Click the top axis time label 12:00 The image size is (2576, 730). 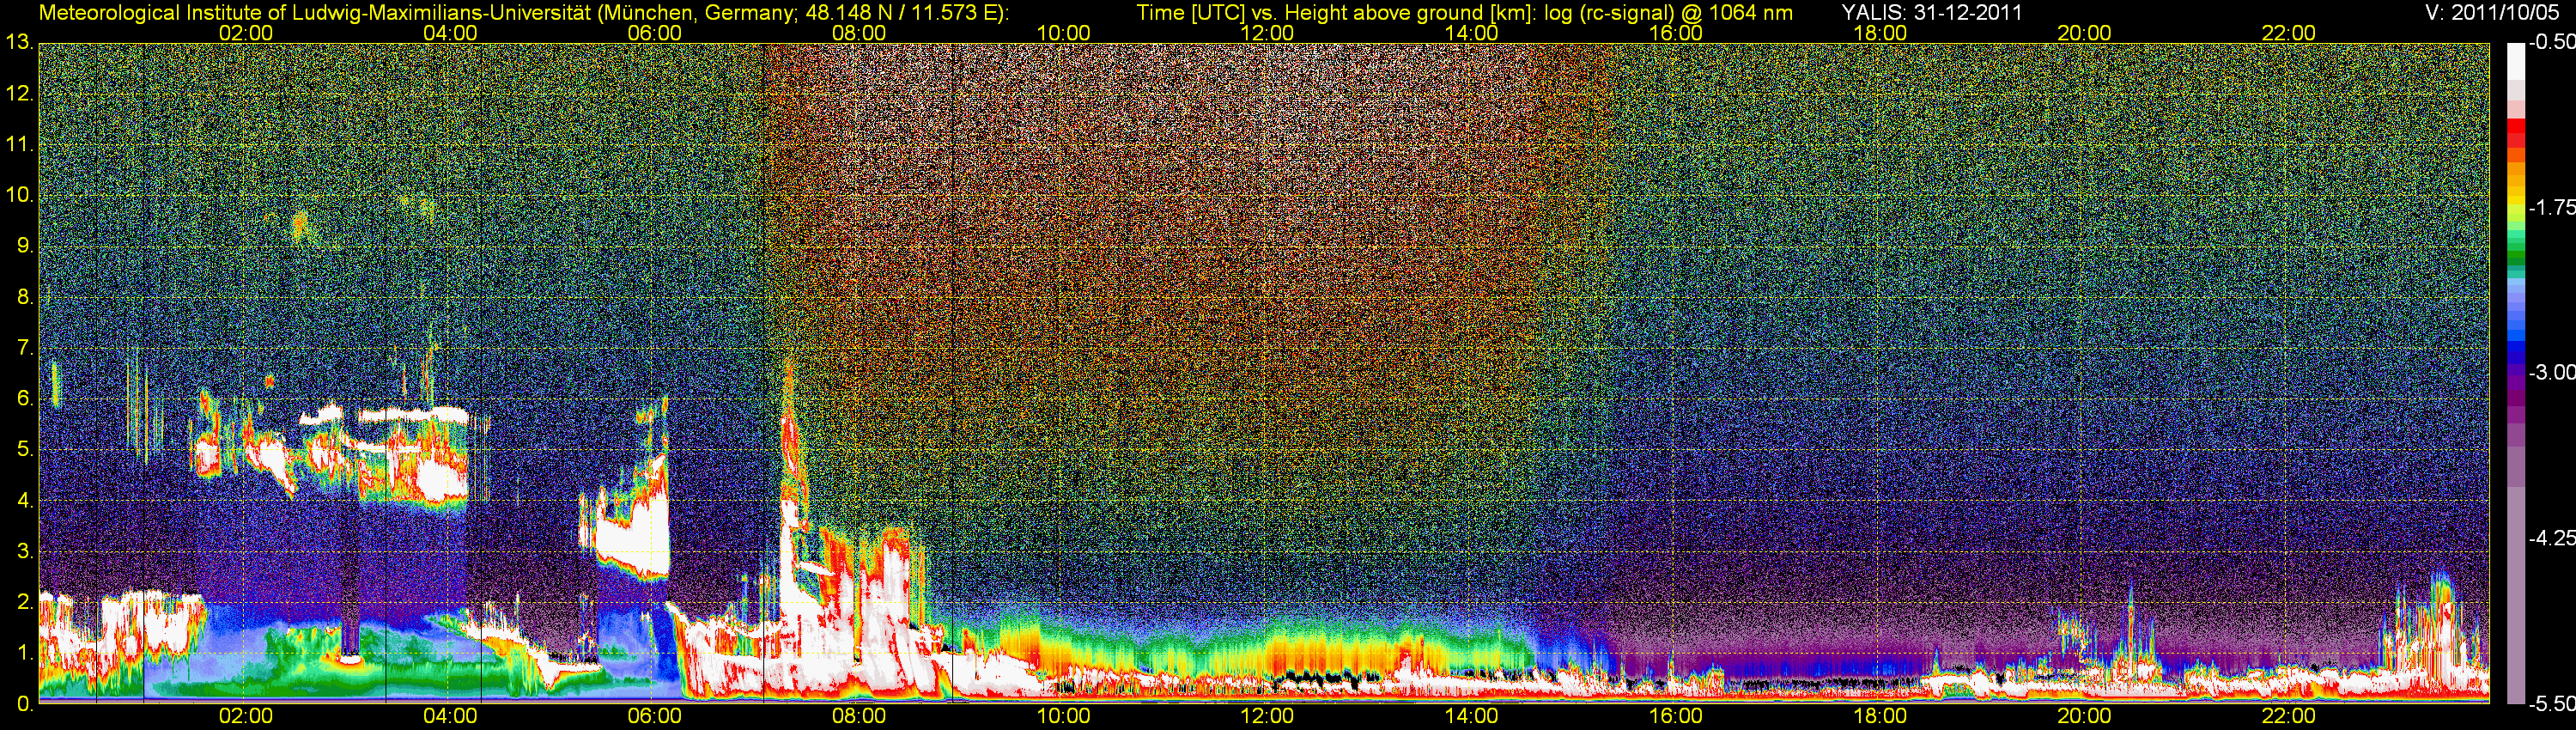1267,33
